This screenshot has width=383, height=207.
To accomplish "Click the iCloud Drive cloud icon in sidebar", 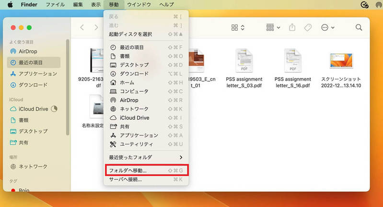I will tap(13, 109).
